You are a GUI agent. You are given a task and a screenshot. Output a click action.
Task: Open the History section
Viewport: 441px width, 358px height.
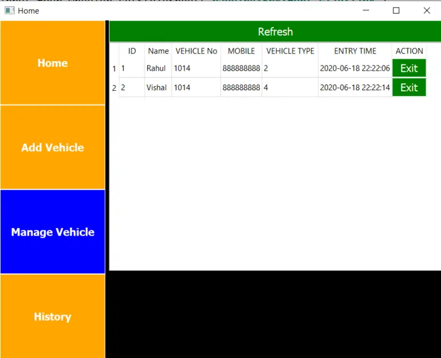[x=53, y=316]
